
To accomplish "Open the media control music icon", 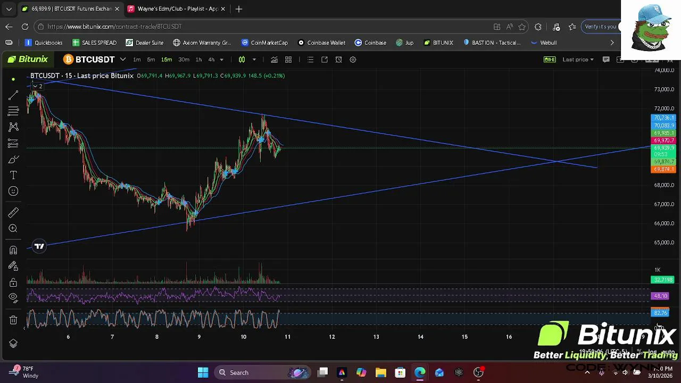I will coord(557,27).
